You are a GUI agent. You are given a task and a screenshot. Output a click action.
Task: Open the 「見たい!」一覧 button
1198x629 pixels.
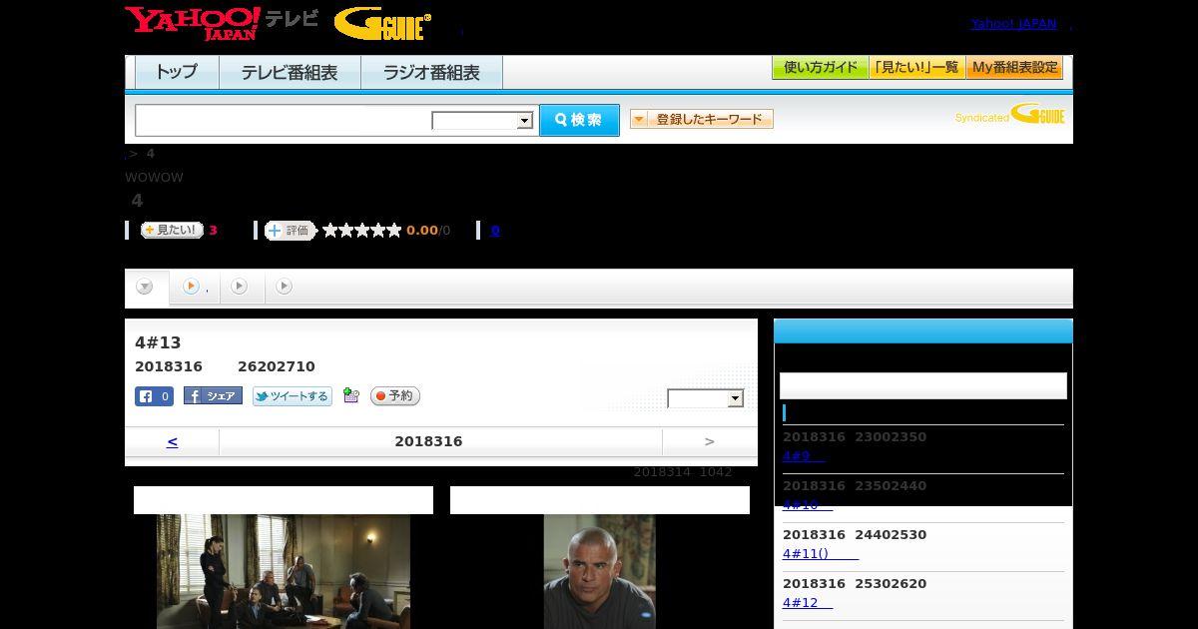(916, 68)
